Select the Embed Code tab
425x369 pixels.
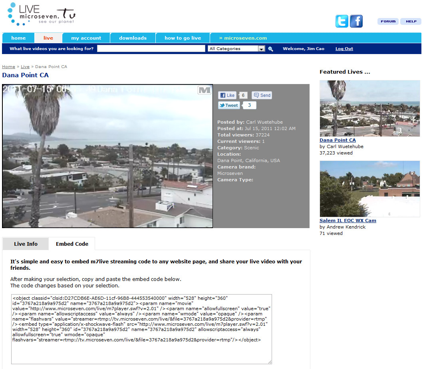click(x=72, y=244)
